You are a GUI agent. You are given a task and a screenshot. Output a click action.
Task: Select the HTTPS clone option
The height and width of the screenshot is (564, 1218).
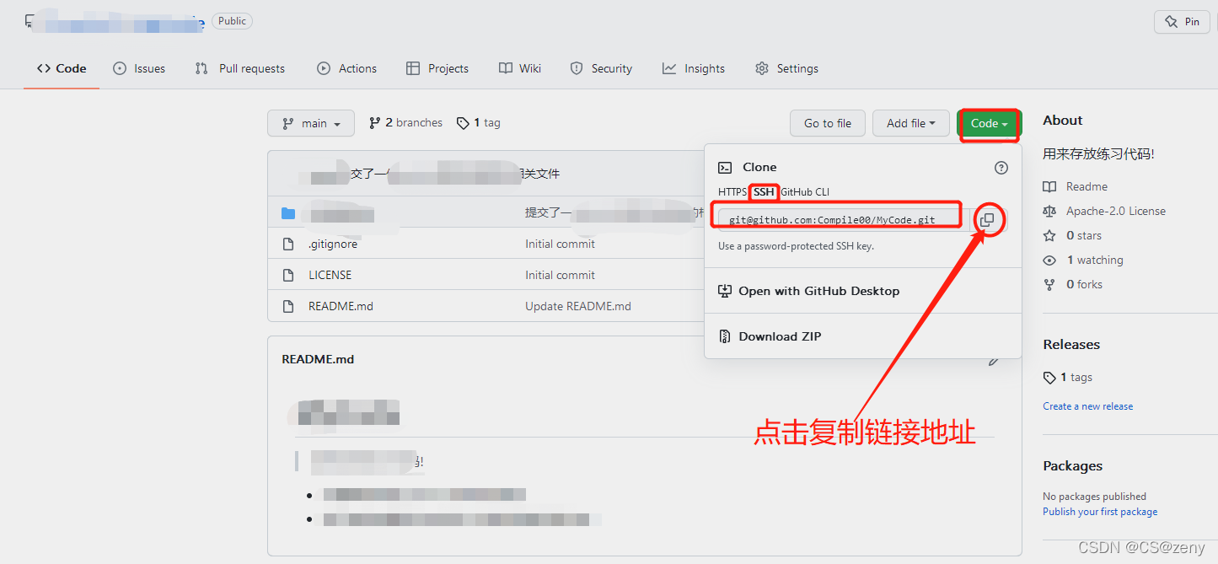[732, 192]
